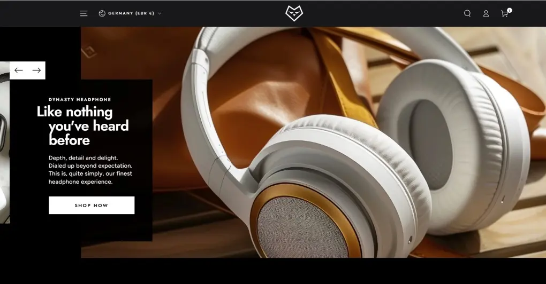Click the "Like nothing you've heard before" heading
The image size is (546, 284).
click(83, 126)
